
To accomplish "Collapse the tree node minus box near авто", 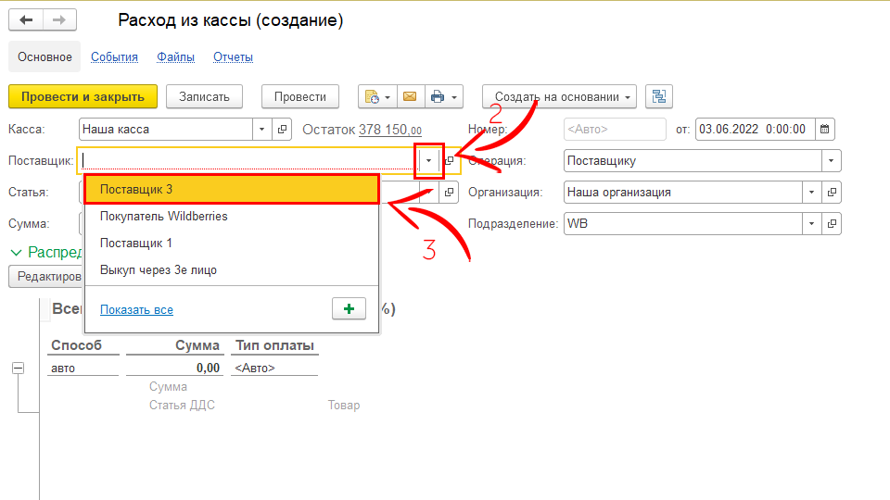I will click(18, 368).
